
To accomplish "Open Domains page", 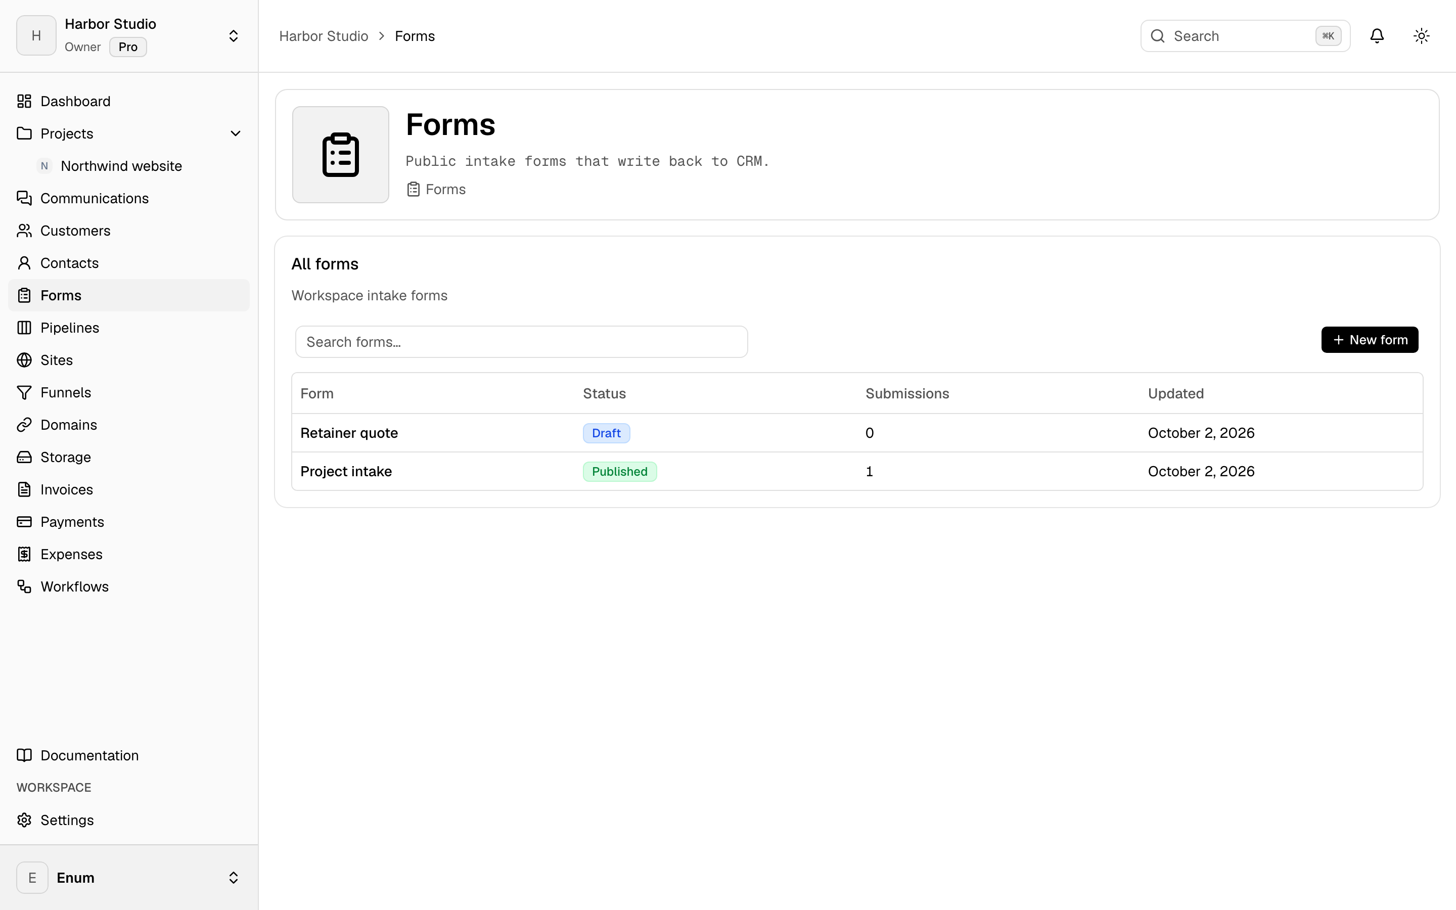I will [x=129, y=425].
